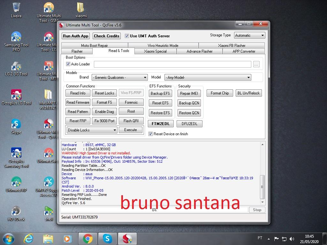Click the Check Credits button

point(107,36)
